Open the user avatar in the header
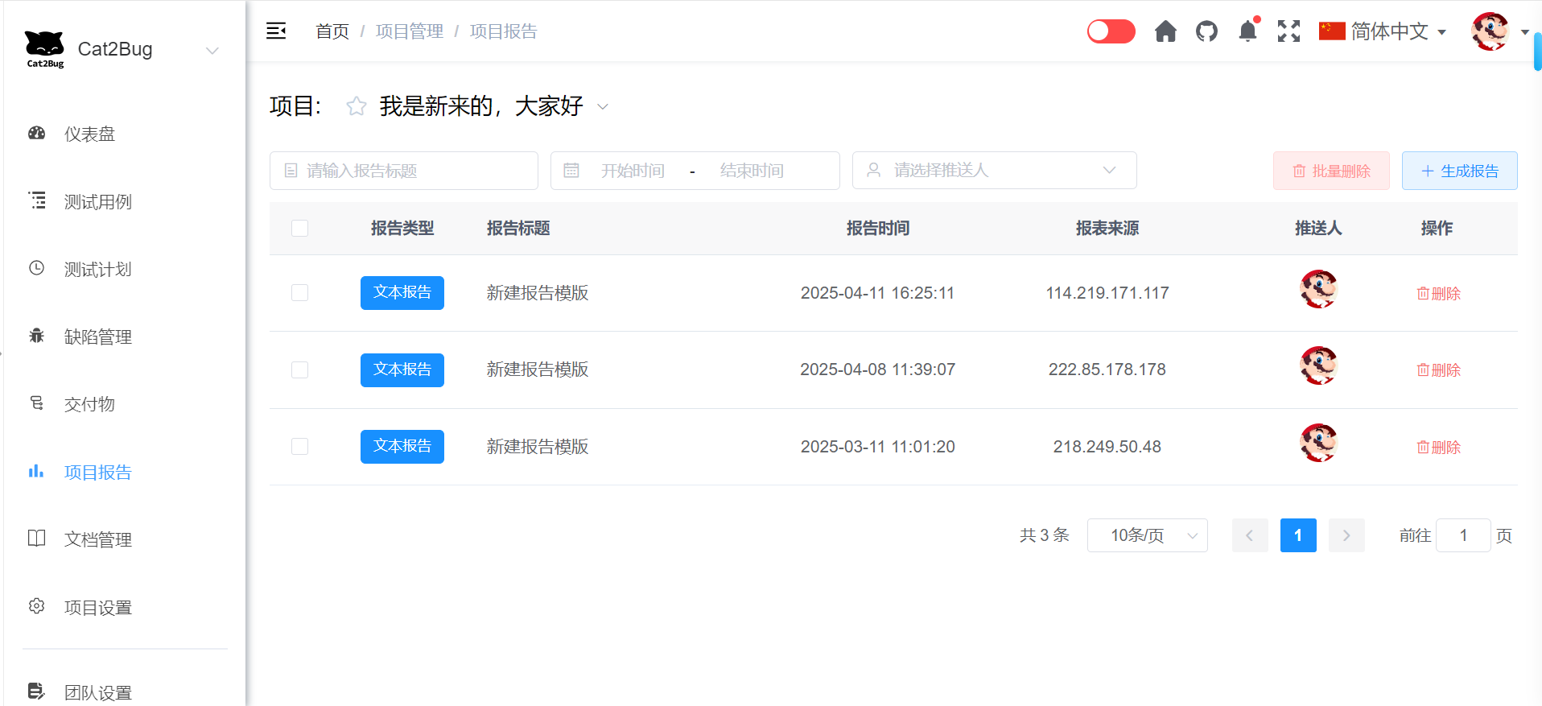This screenshot has height=706, width=1542. [1490, 31]
